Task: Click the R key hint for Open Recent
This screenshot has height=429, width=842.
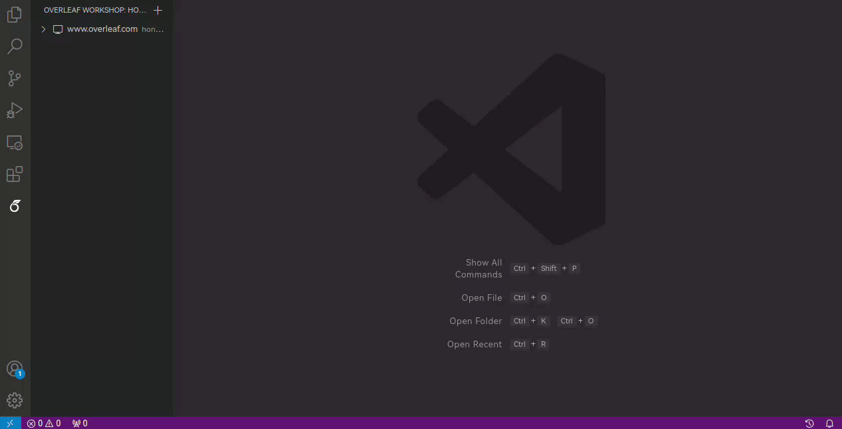Action: (543, 344)
